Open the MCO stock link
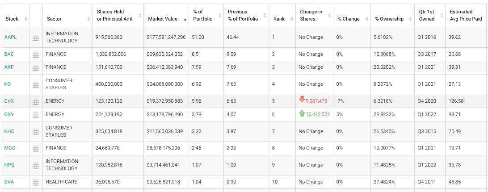488x192 pixels. click(x=10, y=148)
